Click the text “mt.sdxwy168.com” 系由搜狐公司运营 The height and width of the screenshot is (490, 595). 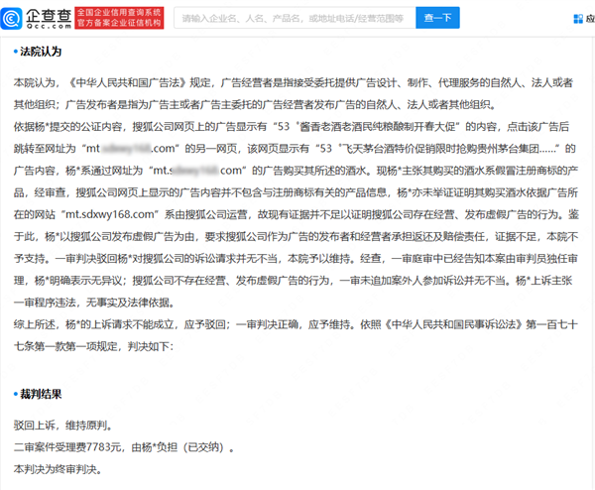click(156, 214)
